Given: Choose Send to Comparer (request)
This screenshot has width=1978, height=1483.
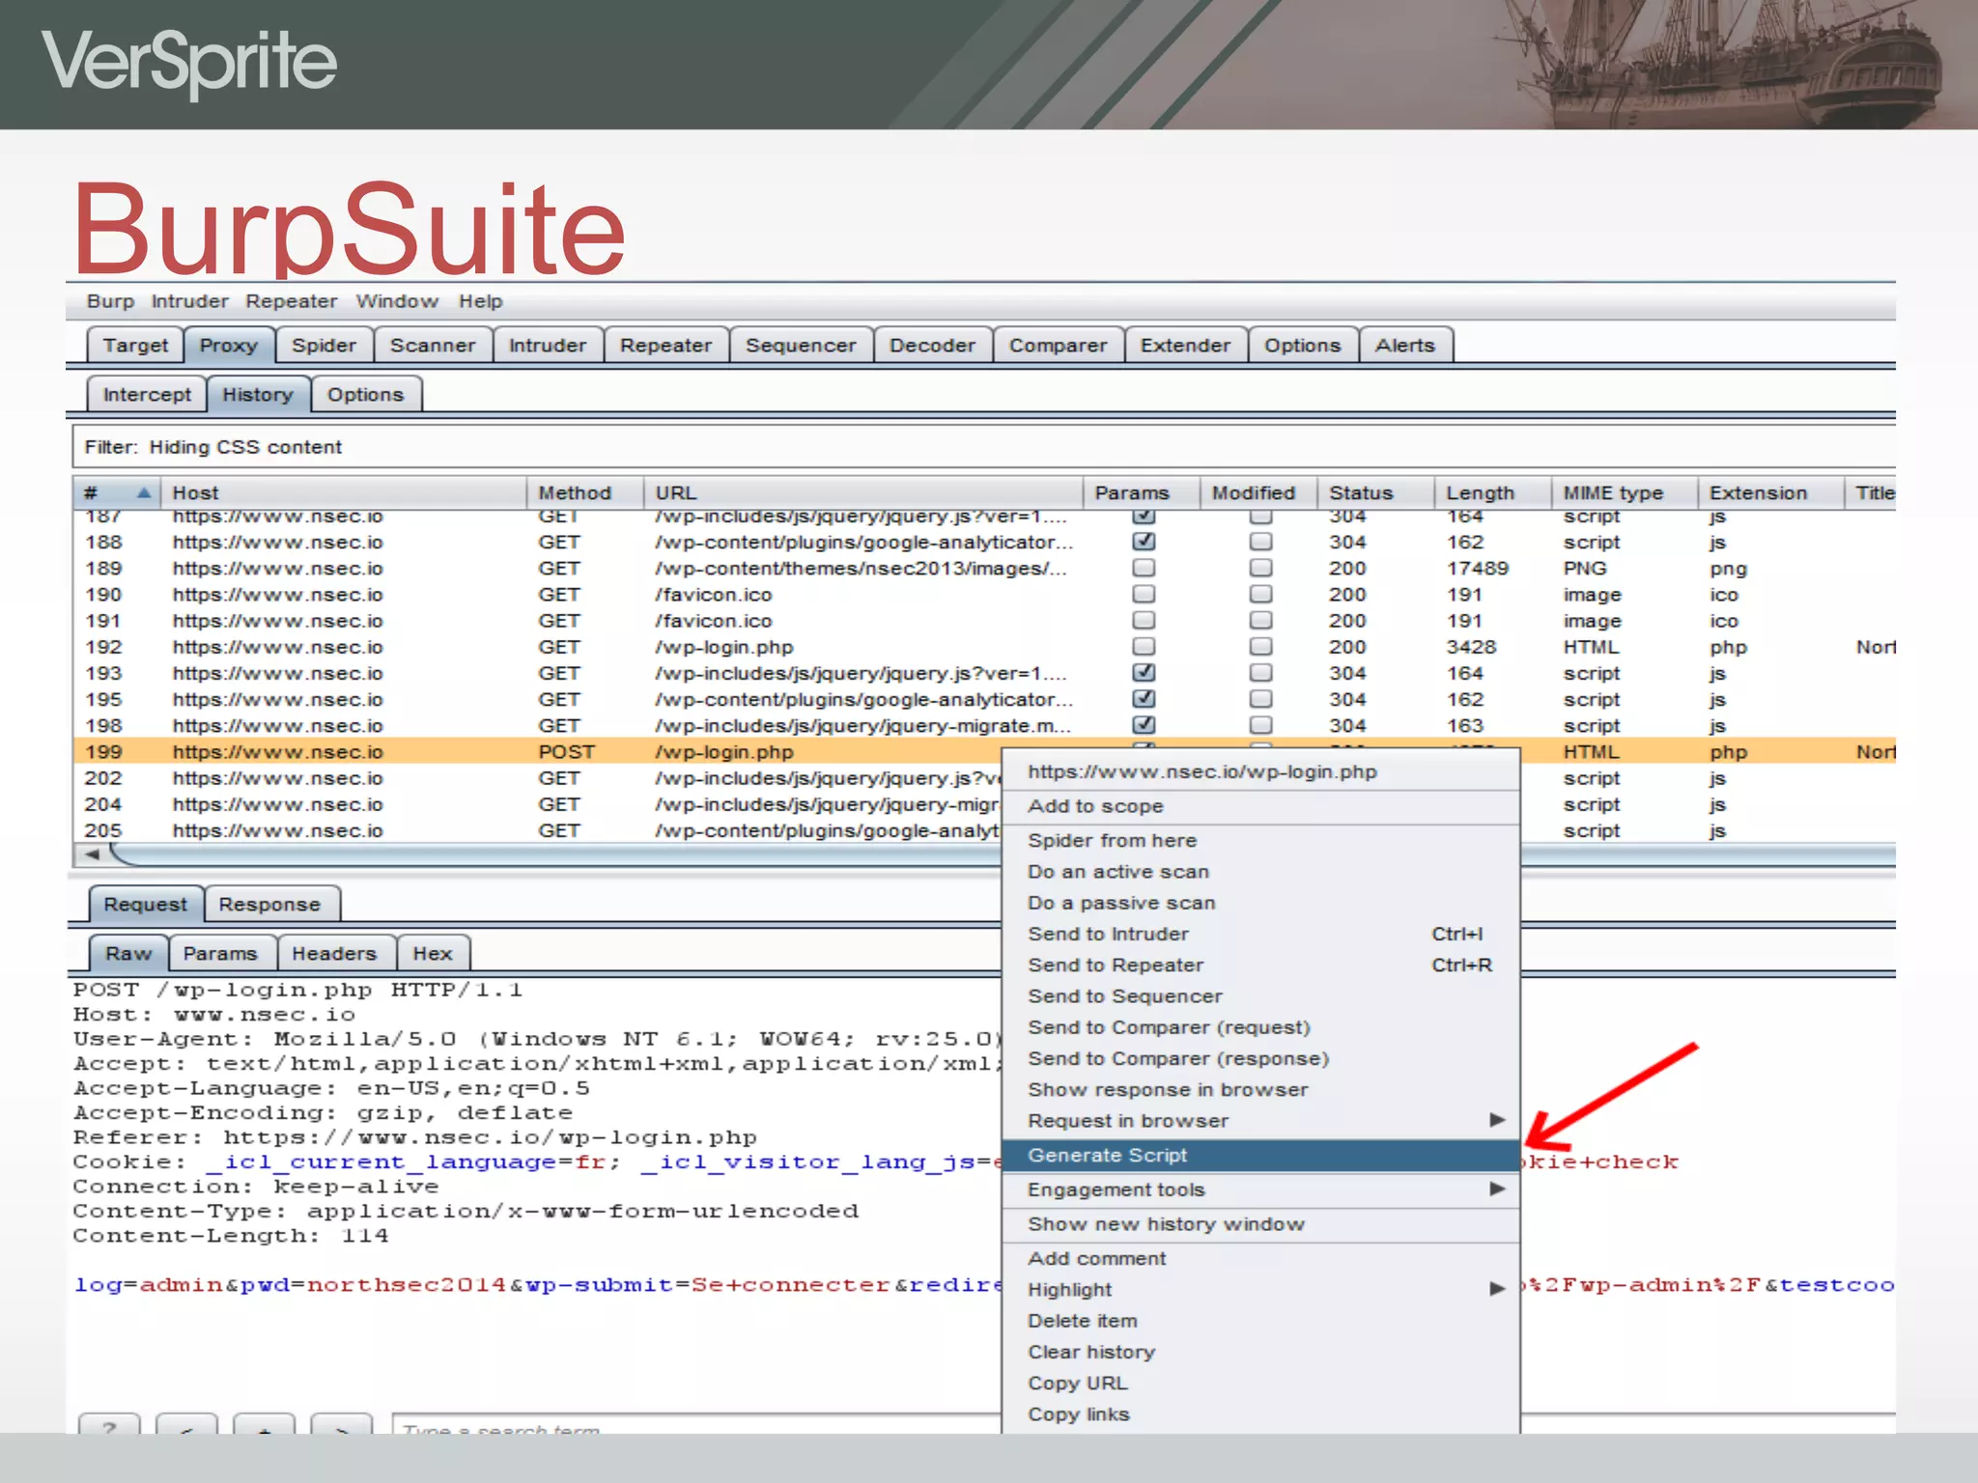Looking at the screenshot, I should coord(1260,1027).
